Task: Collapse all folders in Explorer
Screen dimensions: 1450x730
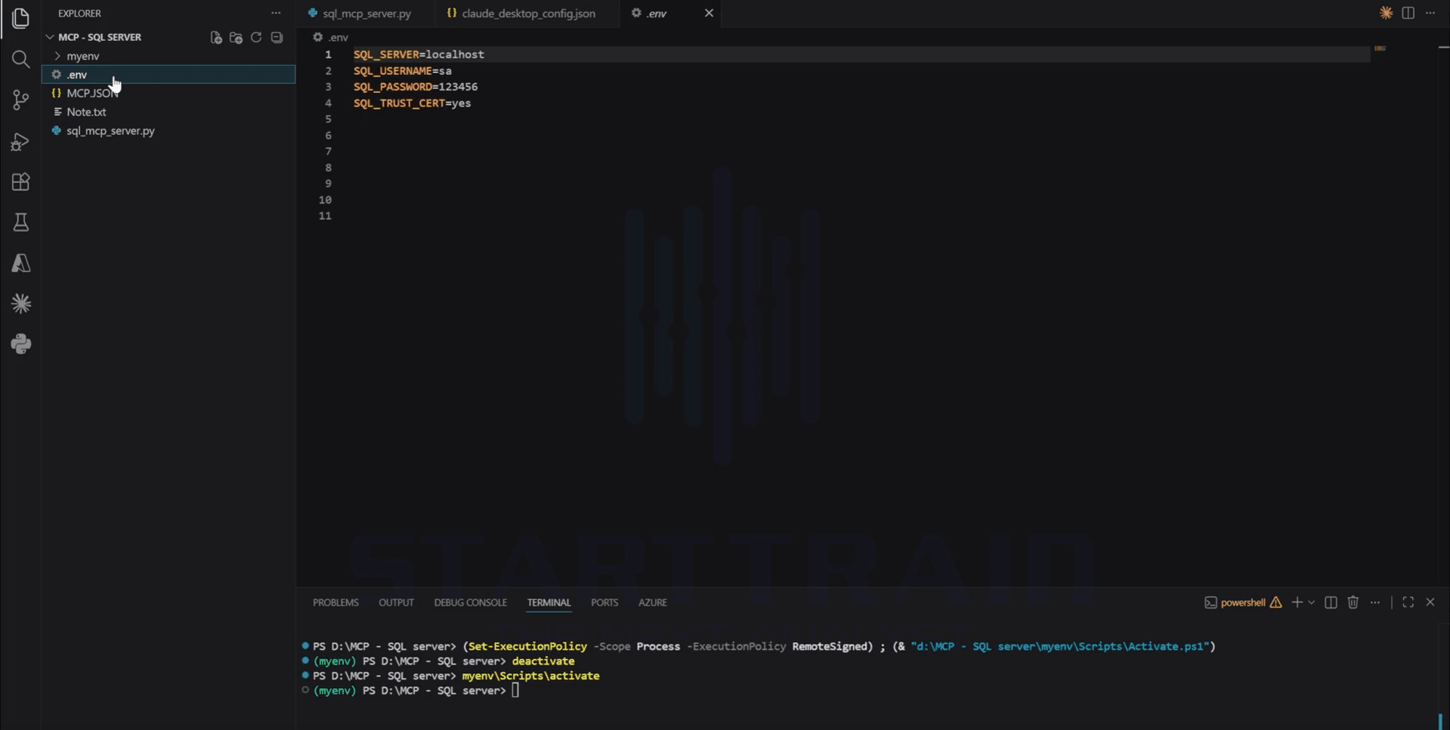Action: point(277,37)
